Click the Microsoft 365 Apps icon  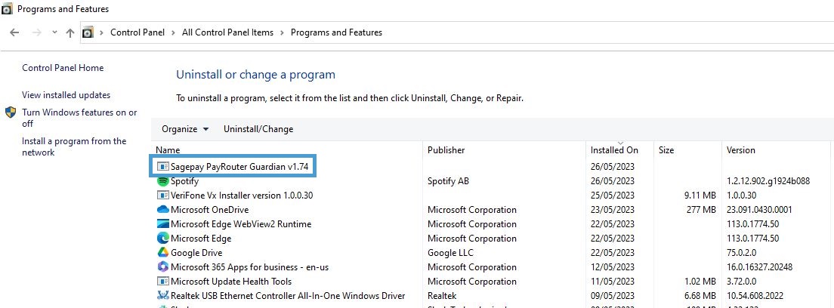(162, 267)
